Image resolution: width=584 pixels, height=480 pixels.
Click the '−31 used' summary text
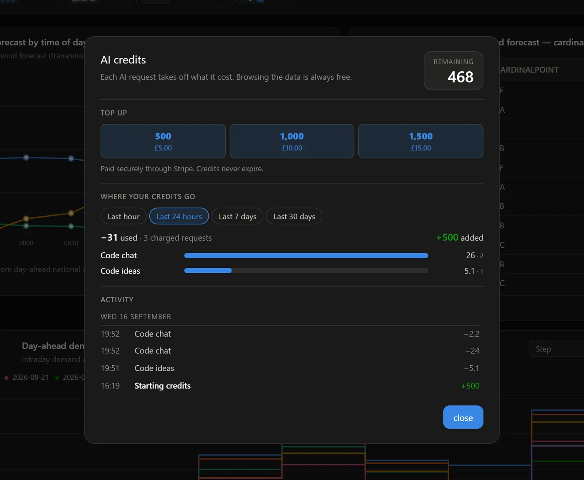119,238
